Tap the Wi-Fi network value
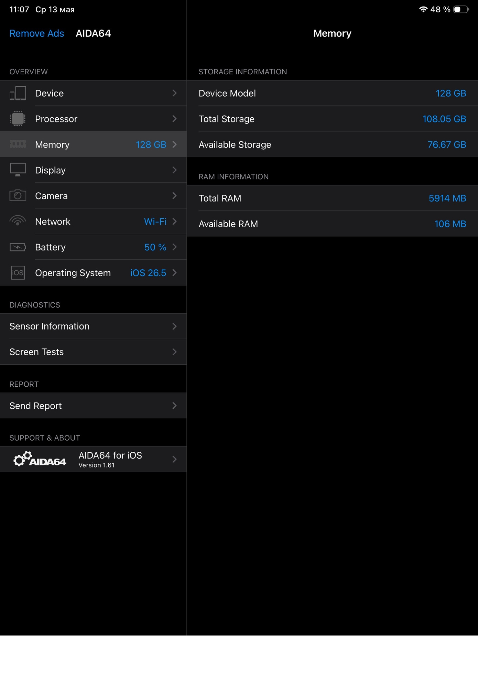Image resolution: width=478 pixels, height=688 pixels. 155,222
